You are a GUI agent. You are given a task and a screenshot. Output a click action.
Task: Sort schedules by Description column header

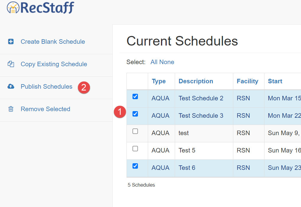[196, 81]
